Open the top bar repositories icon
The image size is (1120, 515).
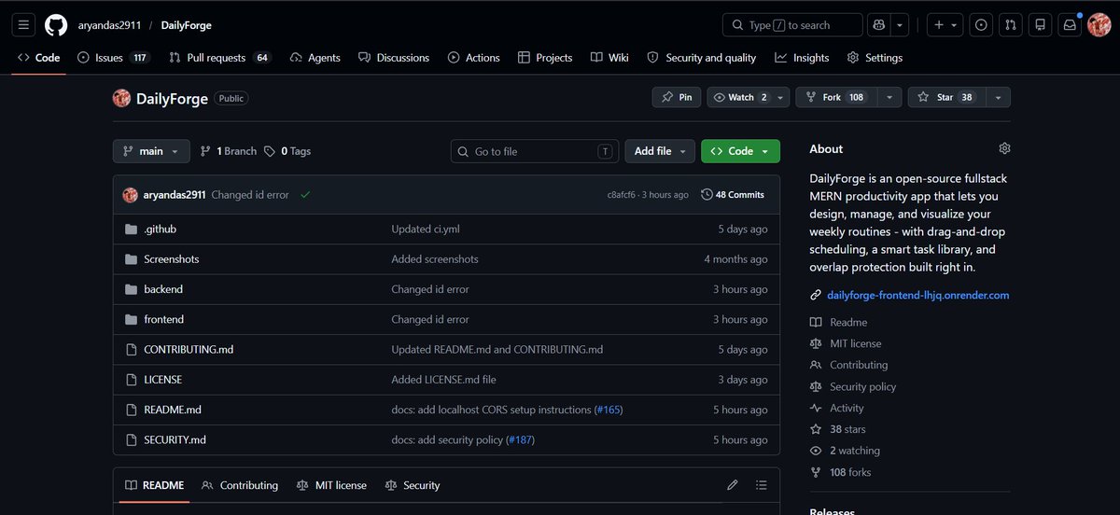click(1043, 25)
